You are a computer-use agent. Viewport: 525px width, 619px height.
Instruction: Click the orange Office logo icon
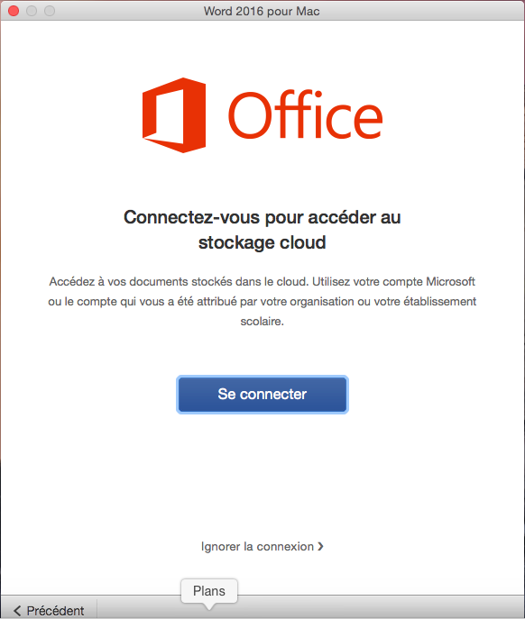coord(174,114)
